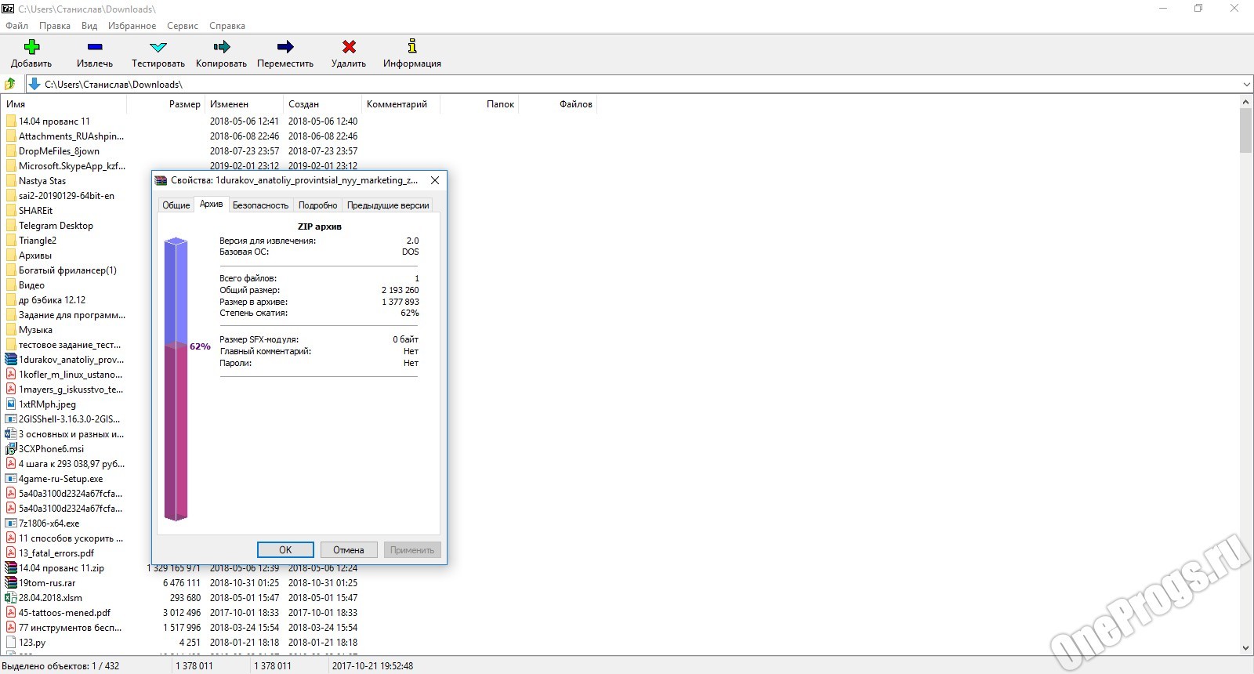Switch to the Безопасность tab
Screen dimensions: 1254x674
pos(260,205)
